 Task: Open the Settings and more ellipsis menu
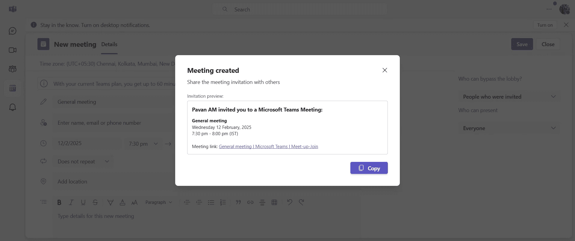pyautogui.click(x=549, y=9)
